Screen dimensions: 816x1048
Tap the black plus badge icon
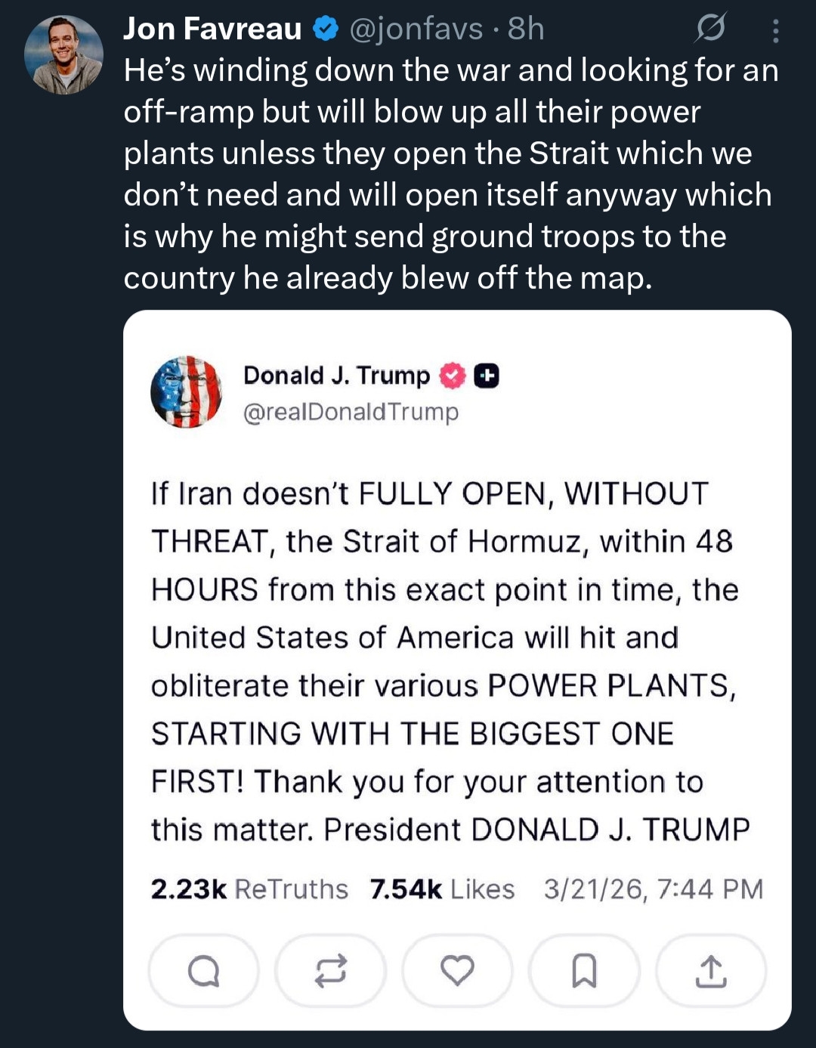click(x=487, y=376)
